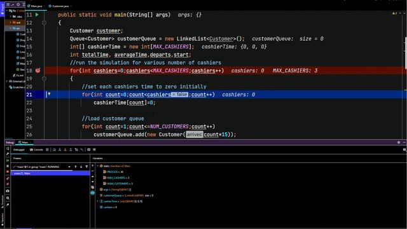The height and width of the screenshot is (229, 407).
Task: Open Debug tool window options gear
Action: [x=399, y=142]
